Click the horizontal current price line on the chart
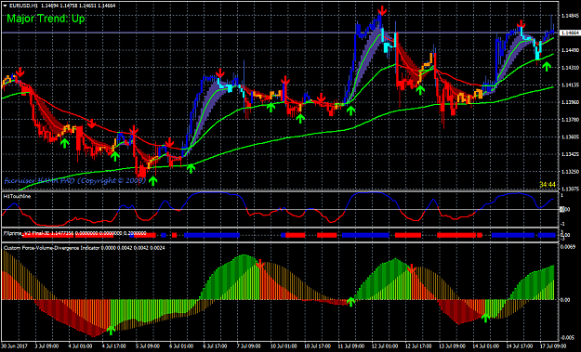 [x=280, y=33]
